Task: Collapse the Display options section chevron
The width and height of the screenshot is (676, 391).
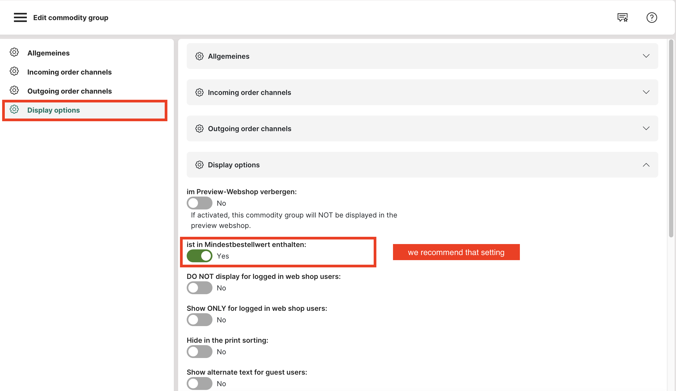Action: click(646, 165)
